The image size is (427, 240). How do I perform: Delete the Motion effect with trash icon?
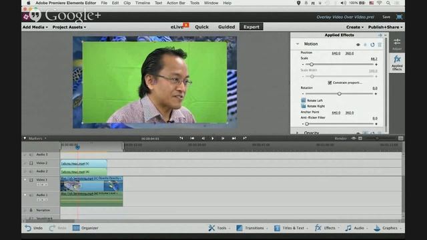(x=380, y=45)
